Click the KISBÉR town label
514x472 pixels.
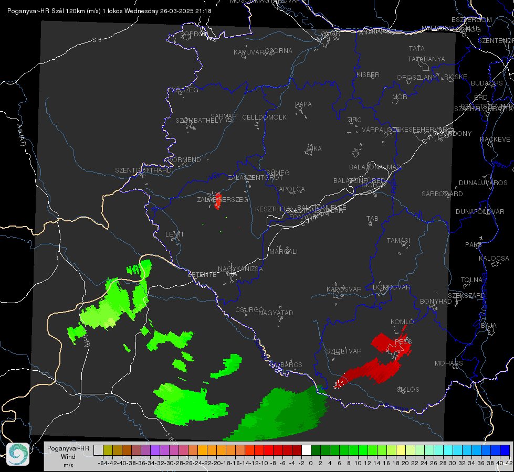(368, 75)
